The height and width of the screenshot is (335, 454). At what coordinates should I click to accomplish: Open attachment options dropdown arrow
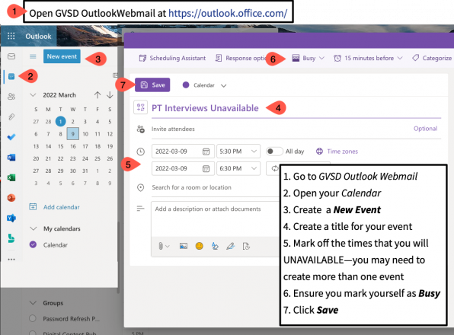(x=168, y=246)
